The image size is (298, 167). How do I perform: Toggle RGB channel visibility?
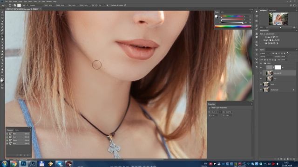click(7, 134)
